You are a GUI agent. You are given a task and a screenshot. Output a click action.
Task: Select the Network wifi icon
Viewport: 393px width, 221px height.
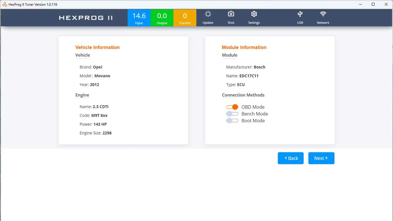pos(323,14)
